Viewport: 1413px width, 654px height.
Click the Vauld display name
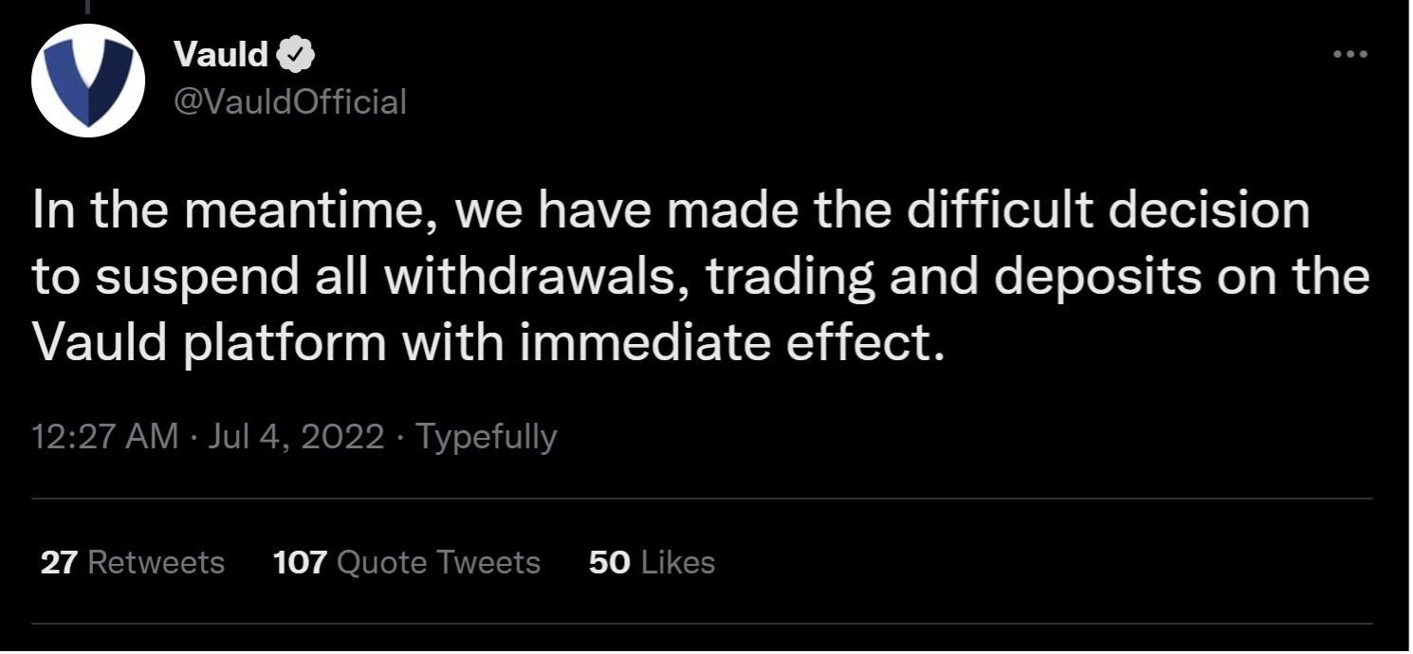[221, 55]
